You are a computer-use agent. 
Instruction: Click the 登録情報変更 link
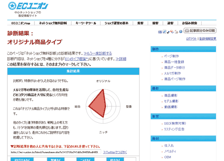[208, 39]
